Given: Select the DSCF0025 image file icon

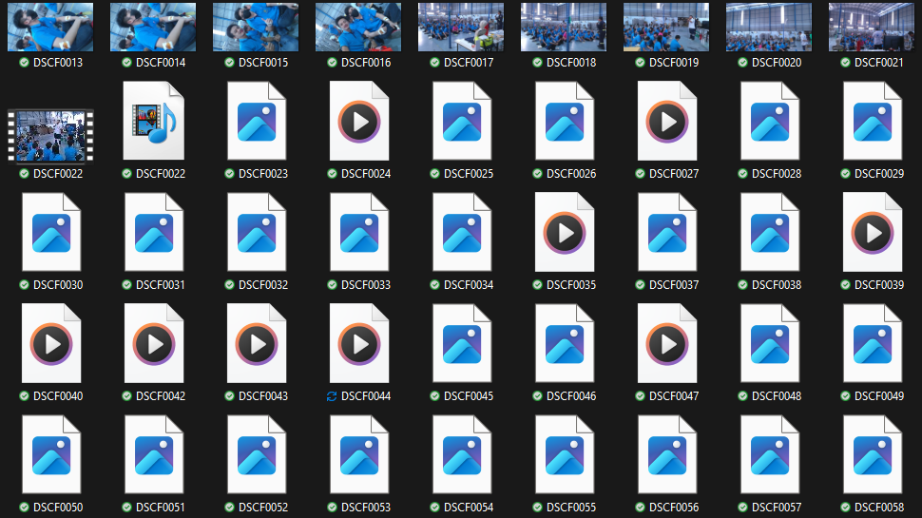Looking at the screenshot, I should coord(462,121).
